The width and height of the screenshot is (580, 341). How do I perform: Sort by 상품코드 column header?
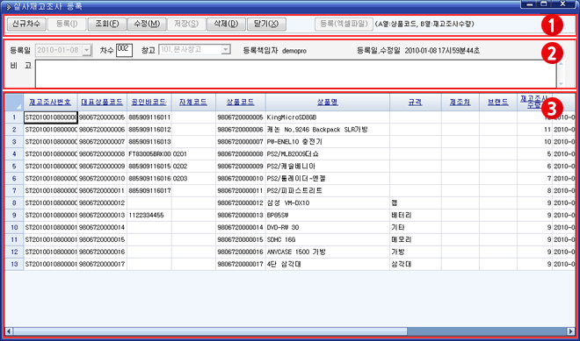[x=241, y=103]
